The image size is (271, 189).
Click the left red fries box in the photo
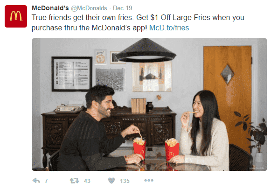coord(139,148)
